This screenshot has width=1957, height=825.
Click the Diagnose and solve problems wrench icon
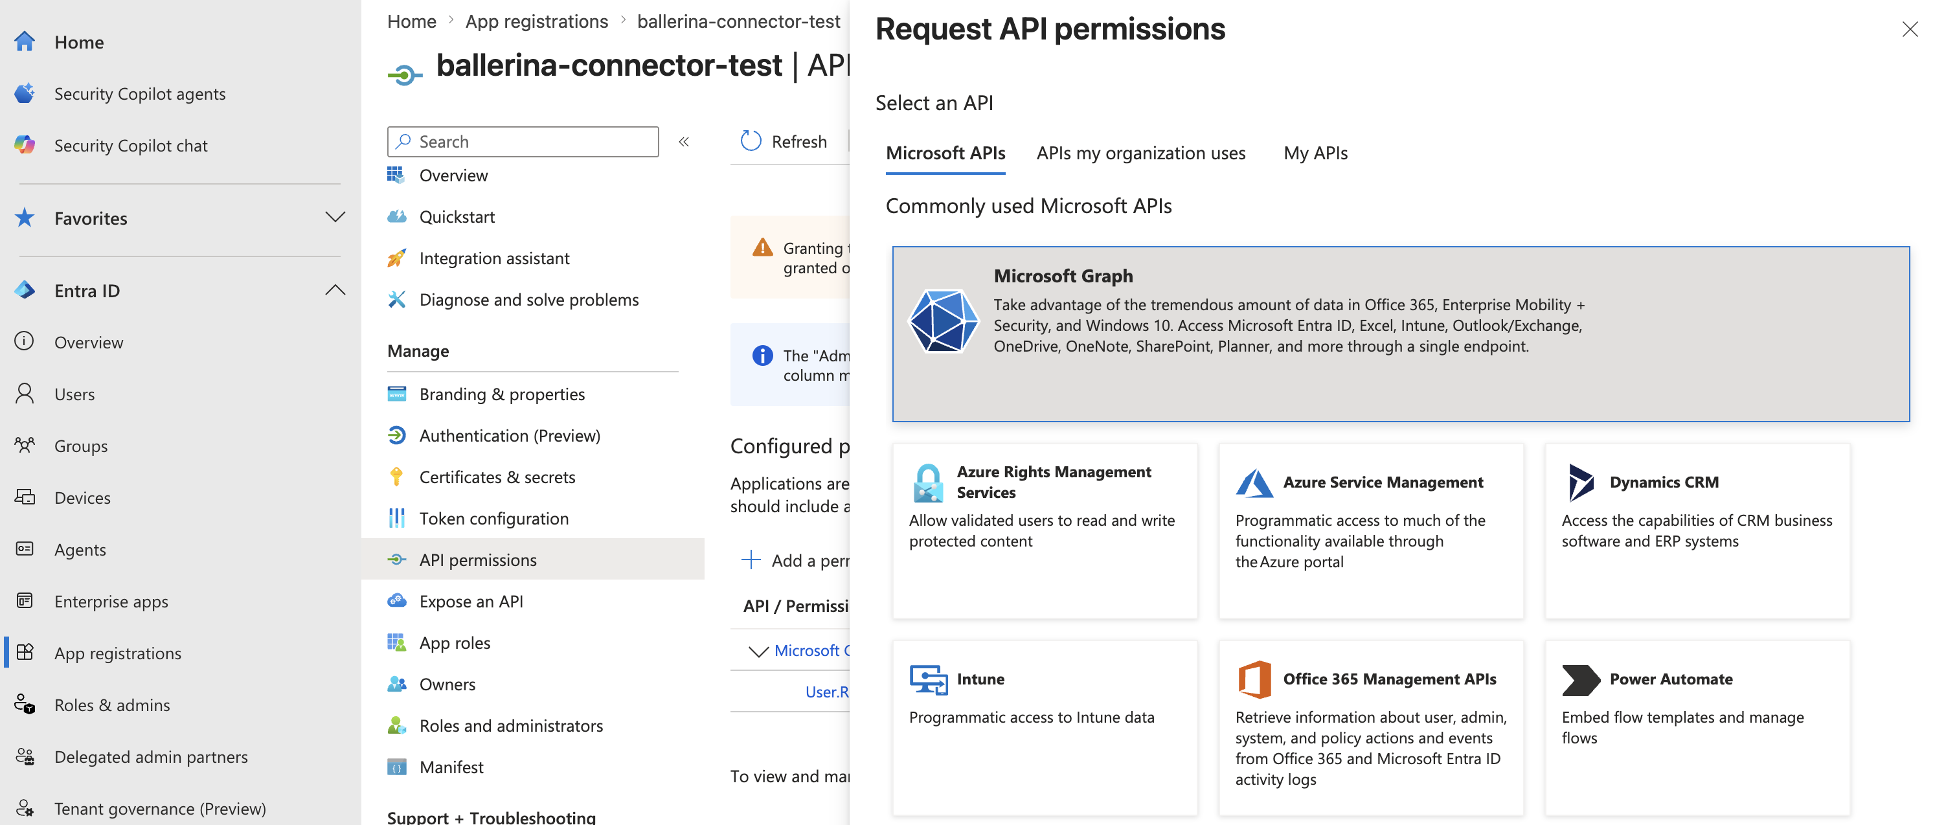396,299
